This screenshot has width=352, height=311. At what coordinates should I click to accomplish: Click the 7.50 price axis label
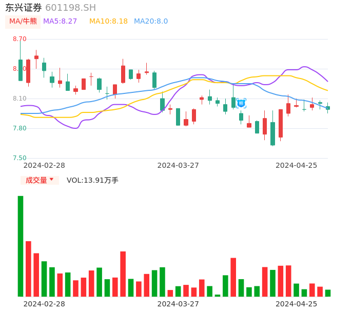click(19, 158)
